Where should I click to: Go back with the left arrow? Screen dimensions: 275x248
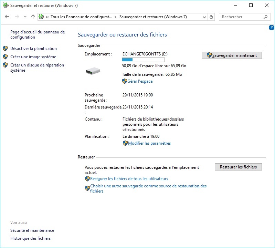(7, 17)
